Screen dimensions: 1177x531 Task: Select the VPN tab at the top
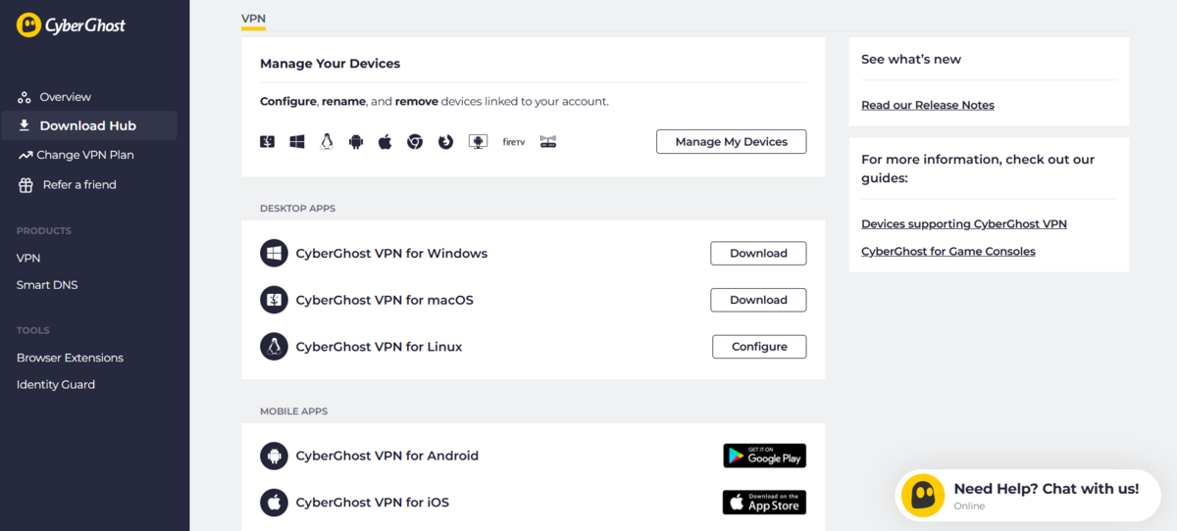(253, 19)
